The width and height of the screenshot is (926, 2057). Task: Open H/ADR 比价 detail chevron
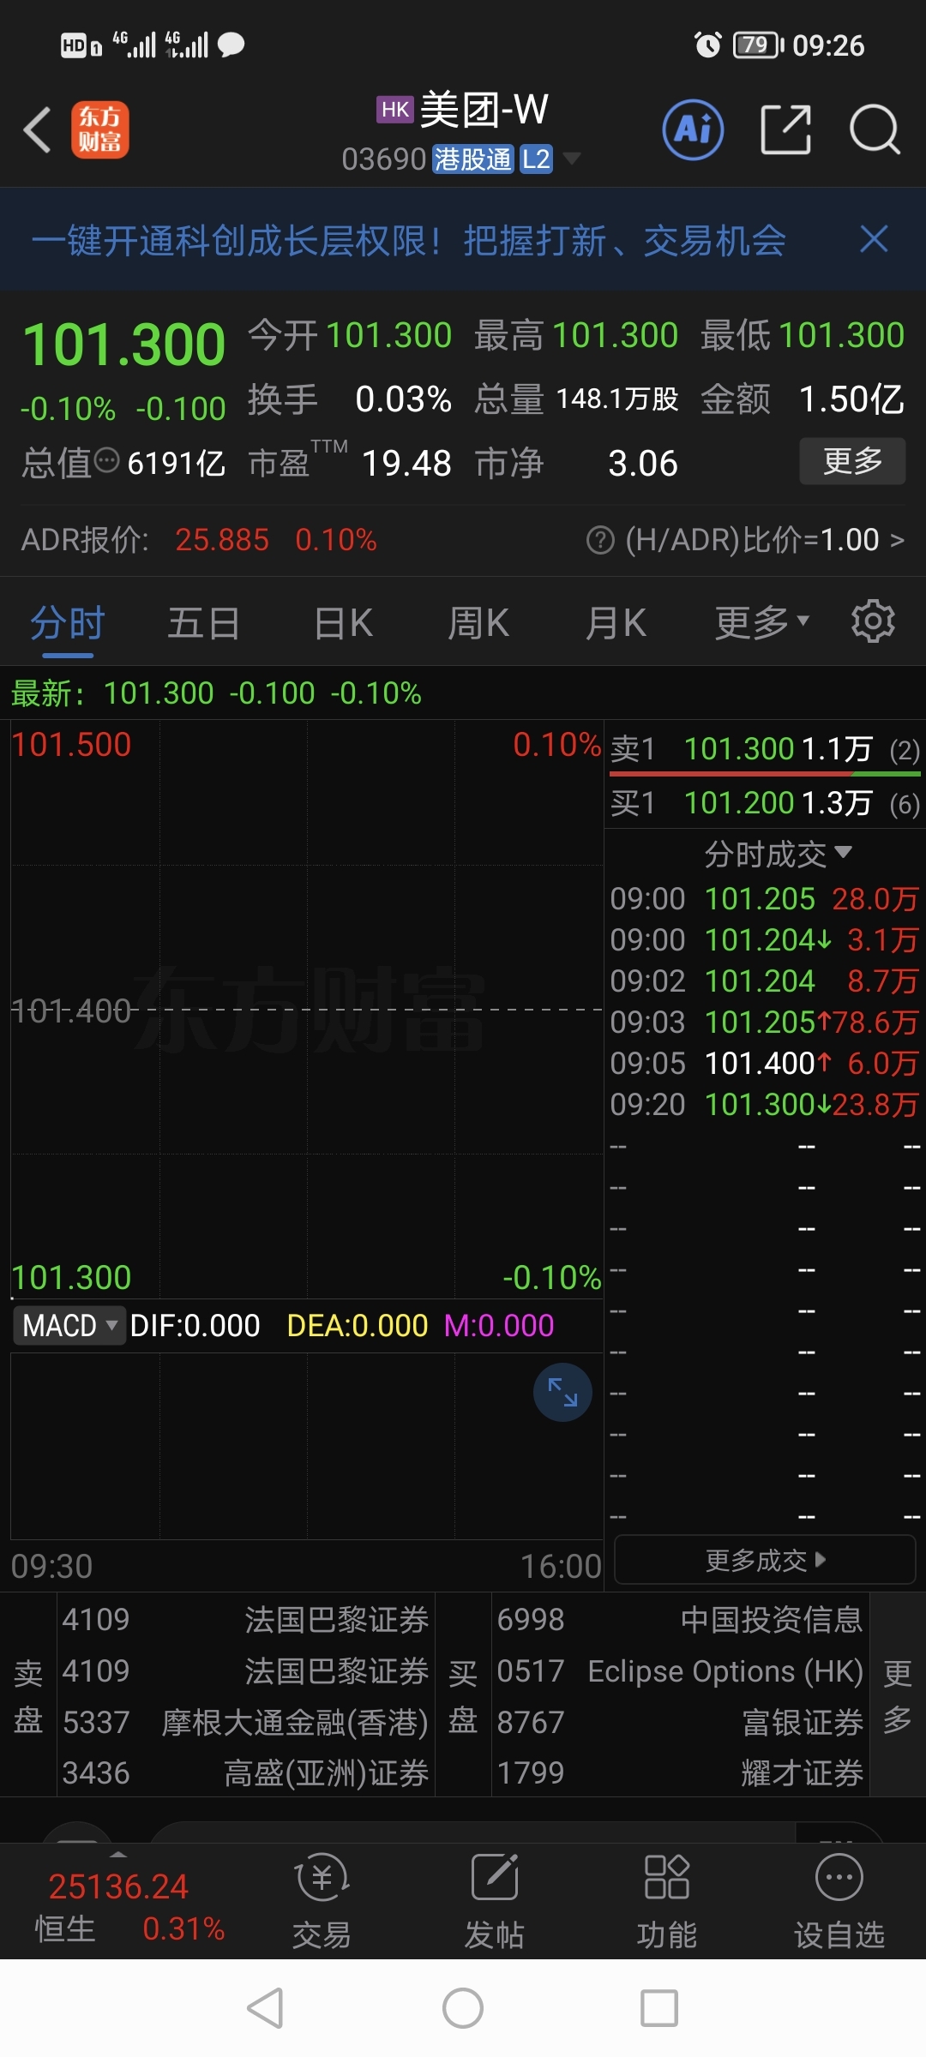pyautogui.click(x=897, y=540)
